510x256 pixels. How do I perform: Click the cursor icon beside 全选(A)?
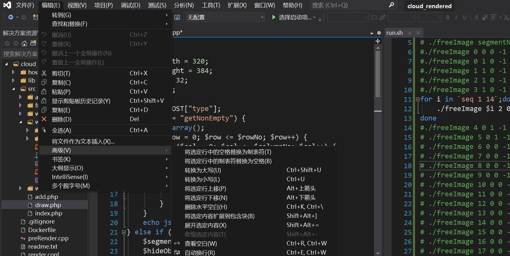(44, 130)
